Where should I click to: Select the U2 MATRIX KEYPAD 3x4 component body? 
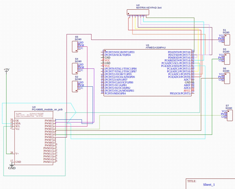point(138,12)
